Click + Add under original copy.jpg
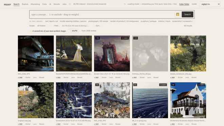 (x=20, y=124)
